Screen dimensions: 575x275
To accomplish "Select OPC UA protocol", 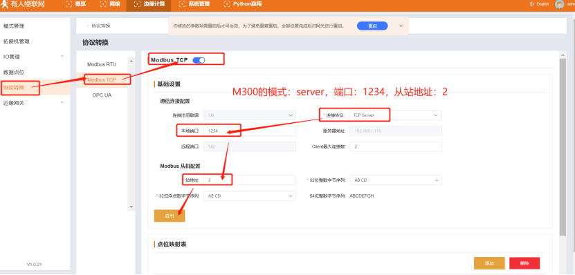I will pyautogui.click(x=102, y=95).
